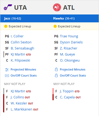View KJ Martin in starting lineup
The height and width of the screenshot is (116, 99).
(x=18, y=54)
